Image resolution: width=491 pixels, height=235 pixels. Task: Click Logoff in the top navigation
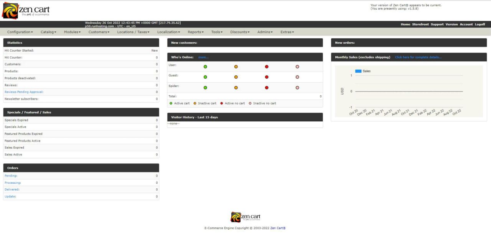coord(480,24)
